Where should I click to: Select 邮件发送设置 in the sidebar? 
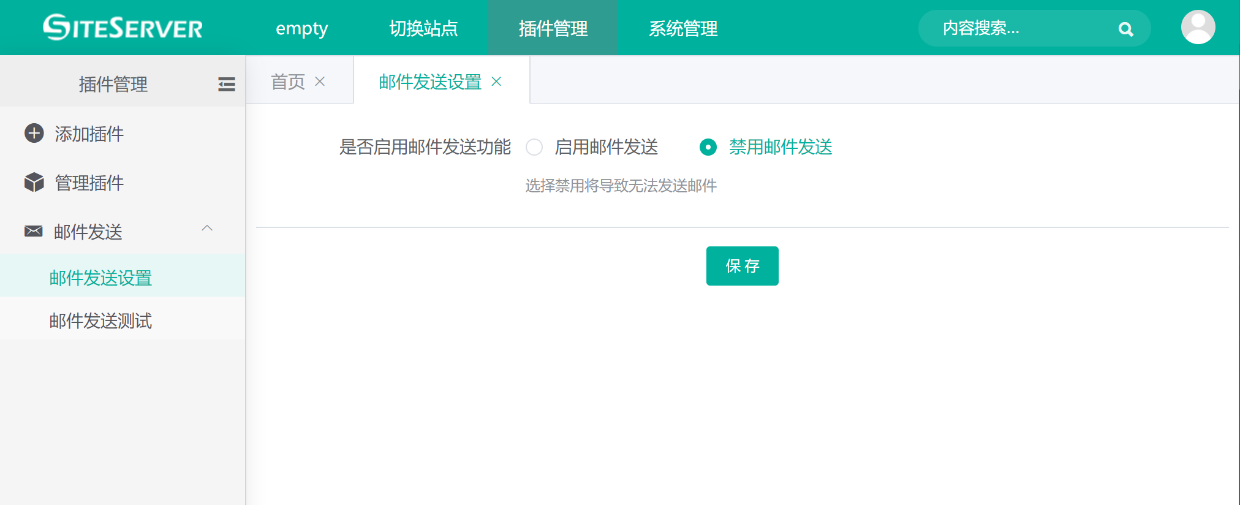click(x=100, y=278)
